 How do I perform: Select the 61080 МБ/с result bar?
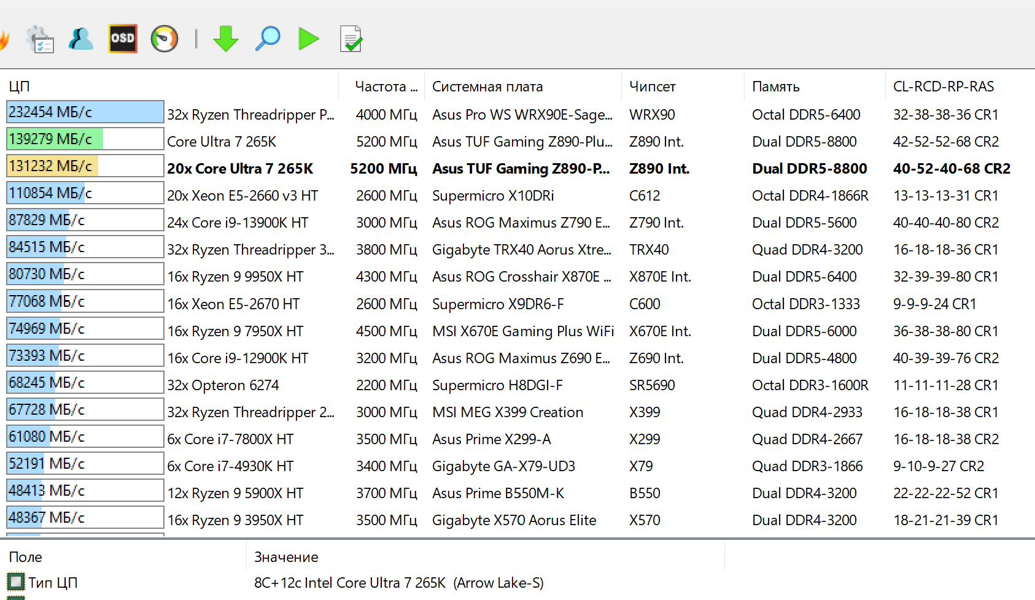(x=85, y=437)
